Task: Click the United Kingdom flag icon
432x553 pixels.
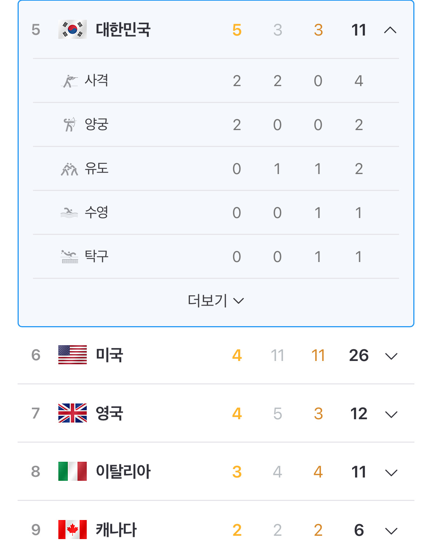Action: tap(73, 413)
